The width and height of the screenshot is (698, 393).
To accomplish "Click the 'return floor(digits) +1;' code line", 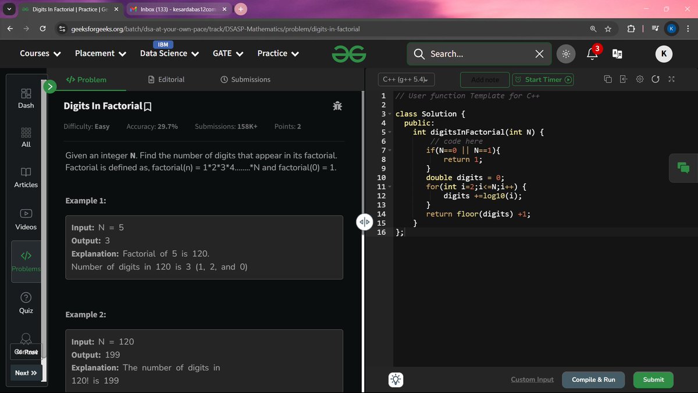I will [x=478, y=214].
